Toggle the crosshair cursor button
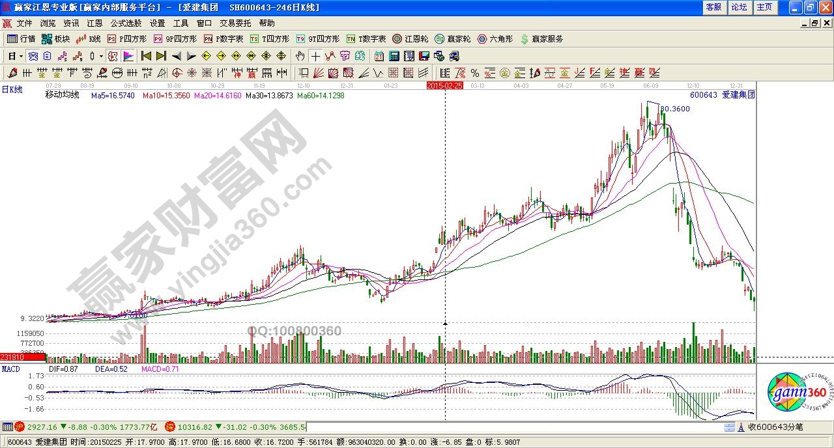 pyautogui.click(x=315, y=56)
